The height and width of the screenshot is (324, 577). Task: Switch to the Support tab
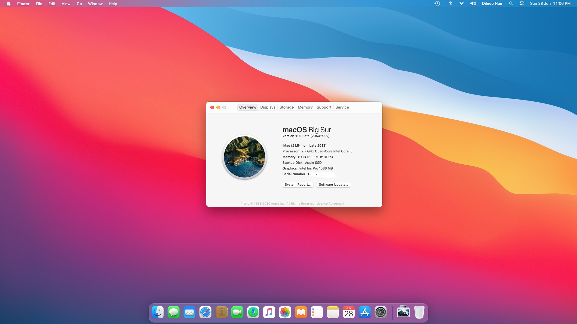coord(324,107)
